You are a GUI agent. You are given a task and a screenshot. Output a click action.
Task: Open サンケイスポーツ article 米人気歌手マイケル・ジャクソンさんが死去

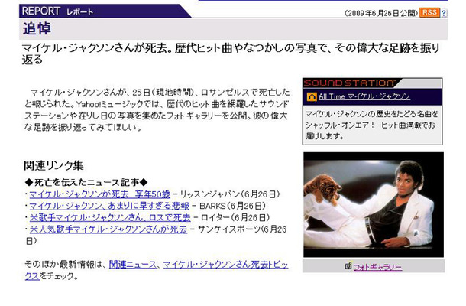click(108, 229)
